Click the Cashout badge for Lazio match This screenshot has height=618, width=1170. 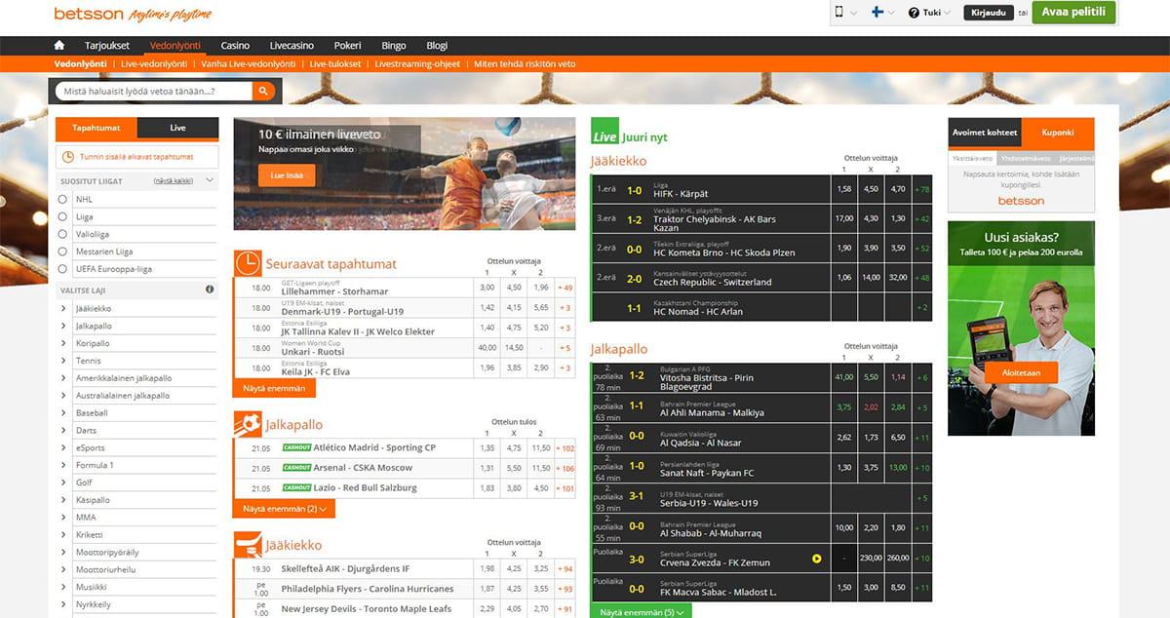click(296, 487)
